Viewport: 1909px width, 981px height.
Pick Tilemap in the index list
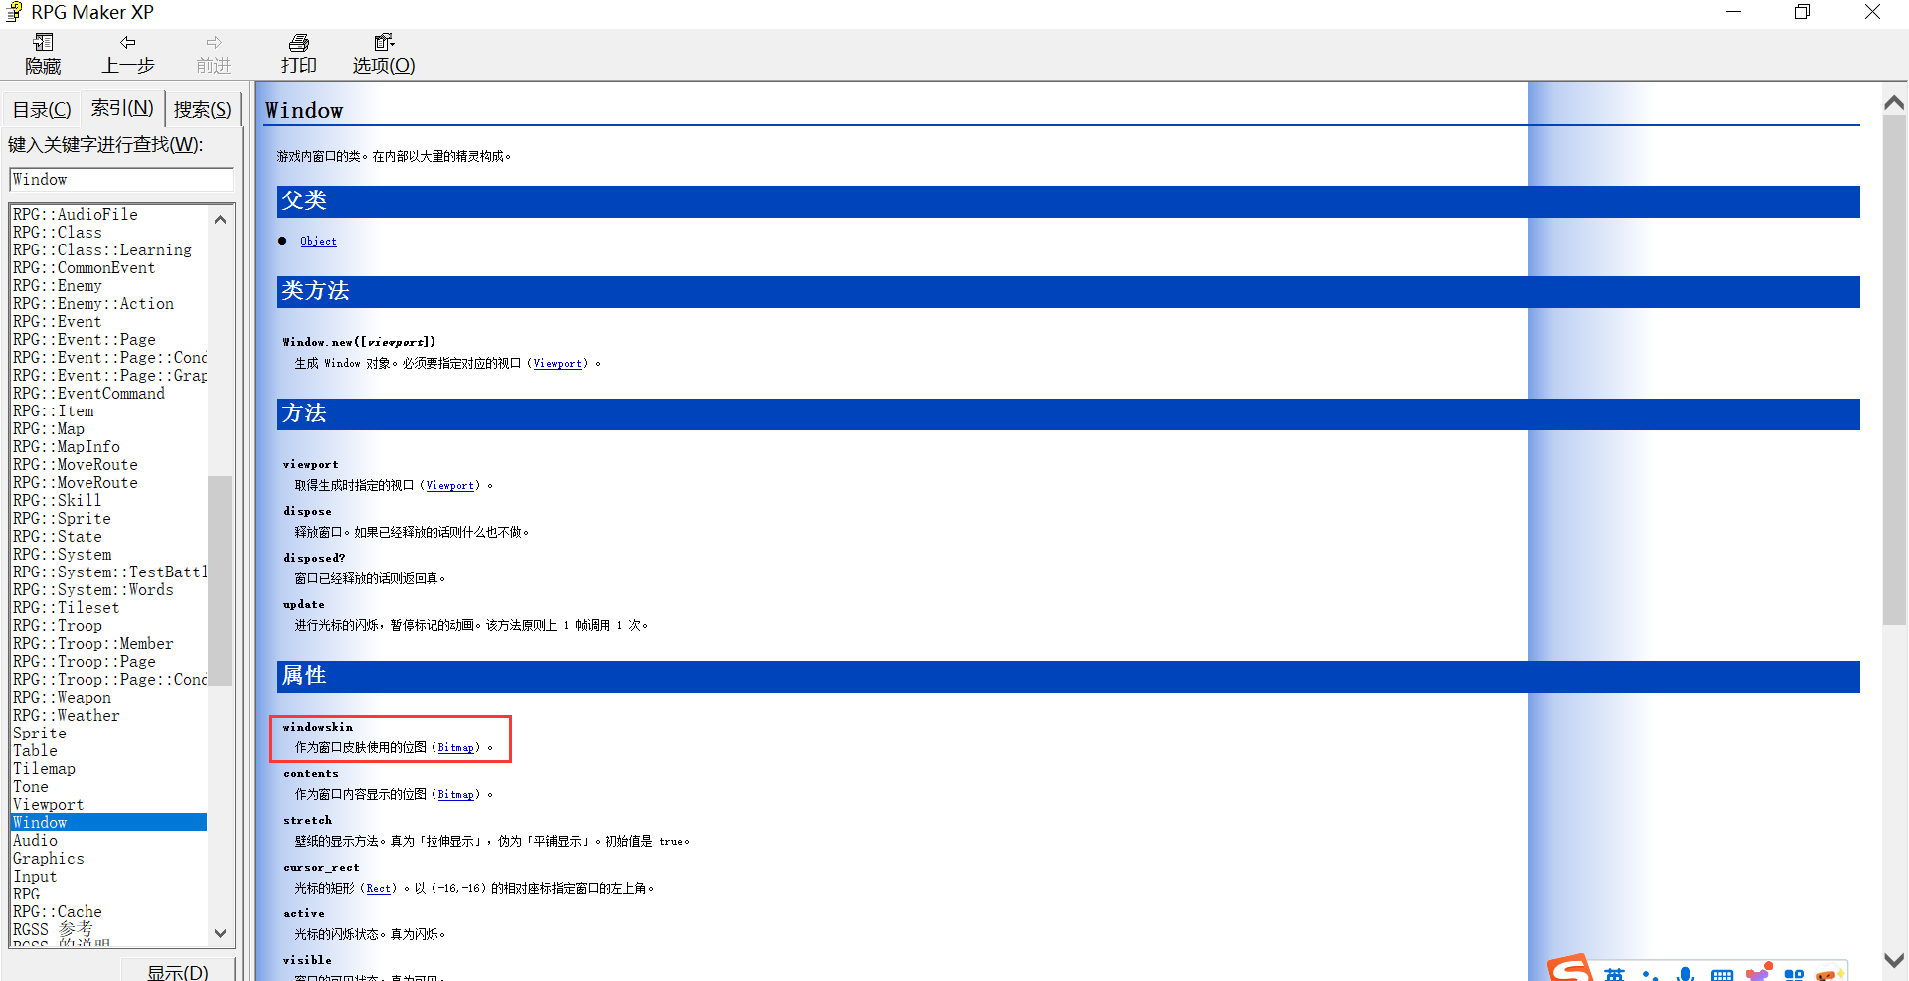point(44,769)
